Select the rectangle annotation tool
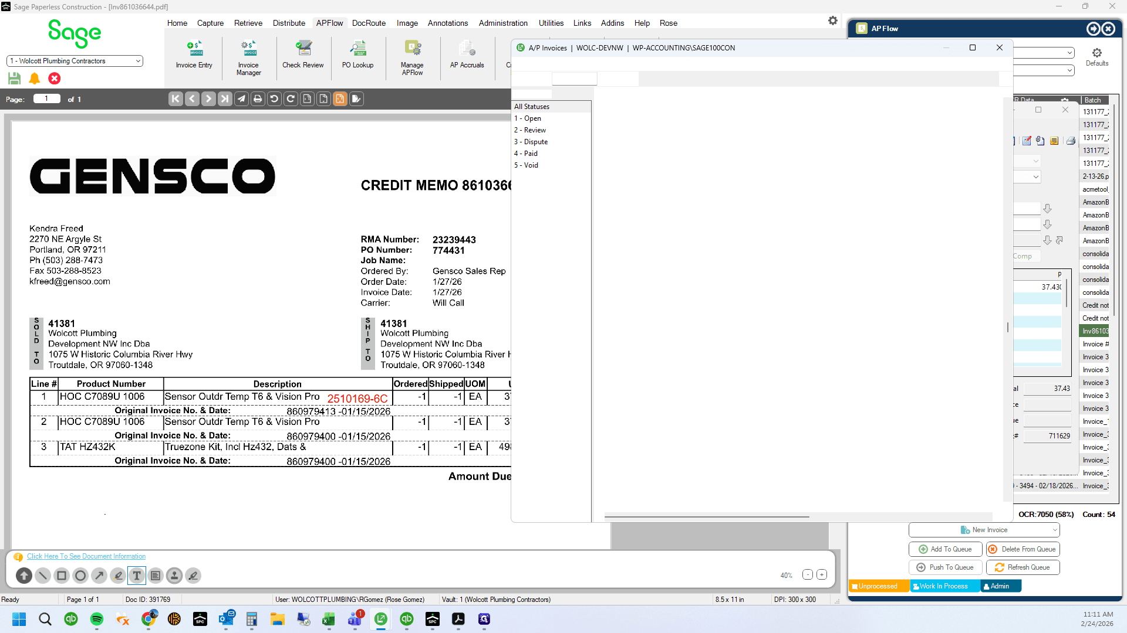Viewport: 1127px width, 633px height. click(62, 576)
